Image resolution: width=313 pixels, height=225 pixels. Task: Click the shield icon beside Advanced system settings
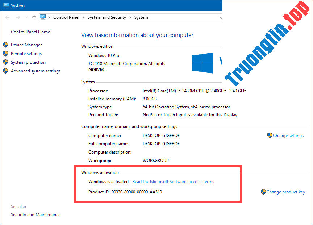[5, 71]
